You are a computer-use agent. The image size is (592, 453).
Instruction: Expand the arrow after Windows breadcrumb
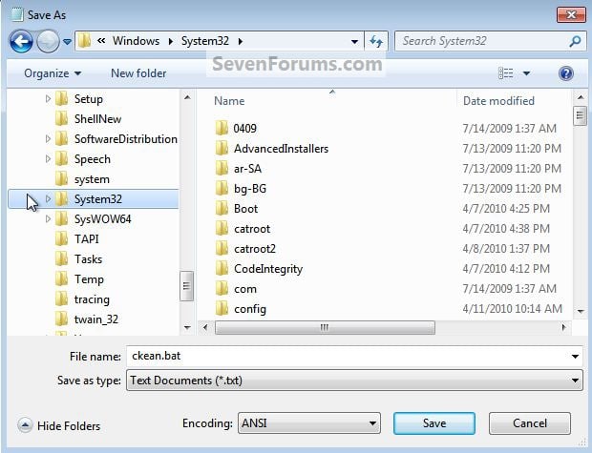click(171, 41)
